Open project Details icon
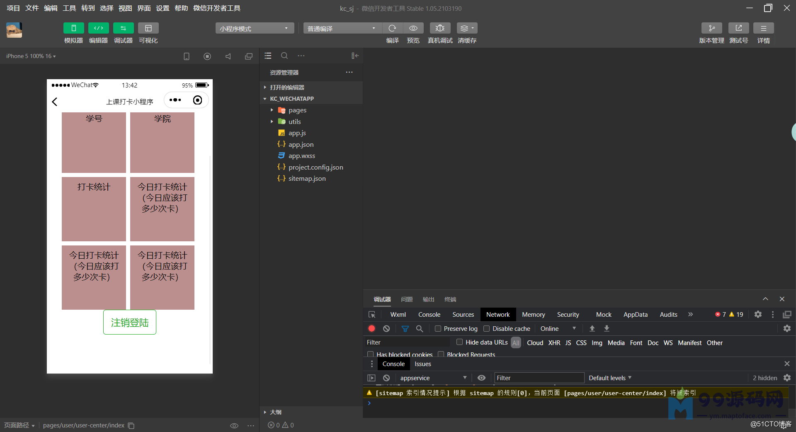 click(763, 28)
